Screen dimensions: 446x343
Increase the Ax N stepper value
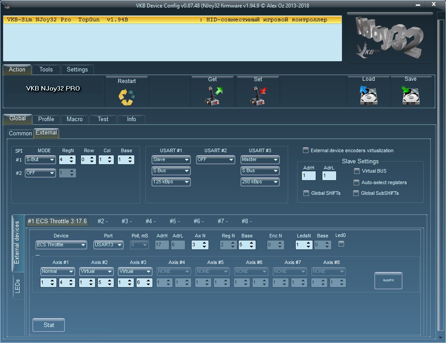[205, 243]
